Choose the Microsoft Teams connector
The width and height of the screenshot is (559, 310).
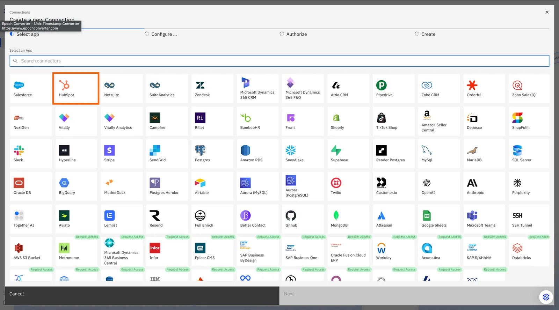coord(484,219)
